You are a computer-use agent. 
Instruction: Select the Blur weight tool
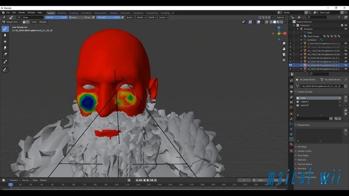5,35
